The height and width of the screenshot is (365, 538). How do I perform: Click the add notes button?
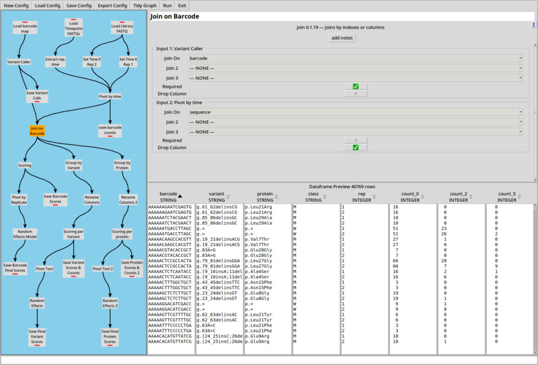point(342,38)
